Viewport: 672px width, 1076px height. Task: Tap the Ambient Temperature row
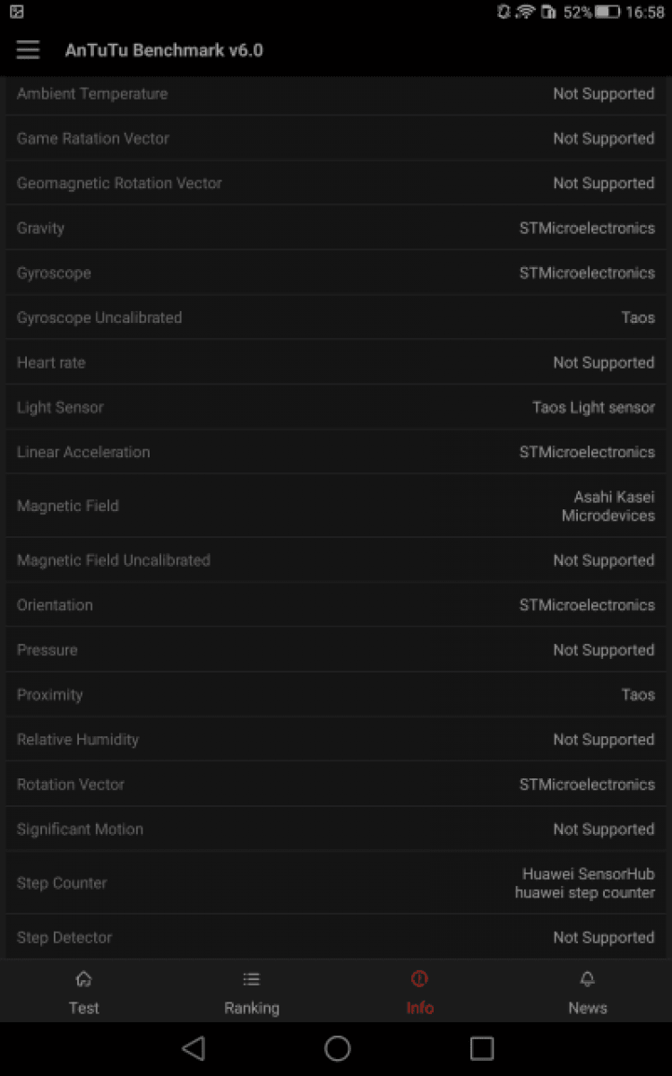[336, 93]
